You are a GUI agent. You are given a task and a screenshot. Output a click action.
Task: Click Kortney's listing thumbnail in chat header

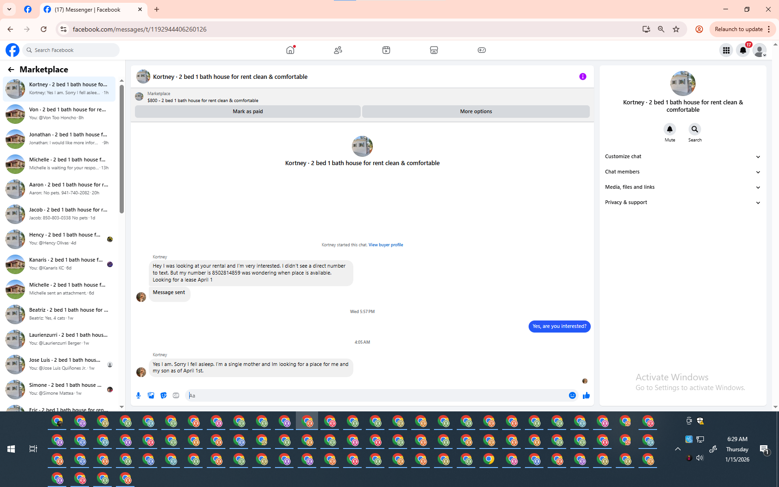[143, 77]
